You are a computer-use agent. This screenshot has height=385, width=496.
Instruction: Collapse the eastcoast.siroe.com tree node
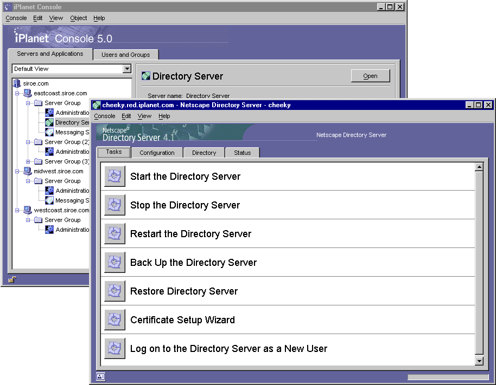click(17, 93)
